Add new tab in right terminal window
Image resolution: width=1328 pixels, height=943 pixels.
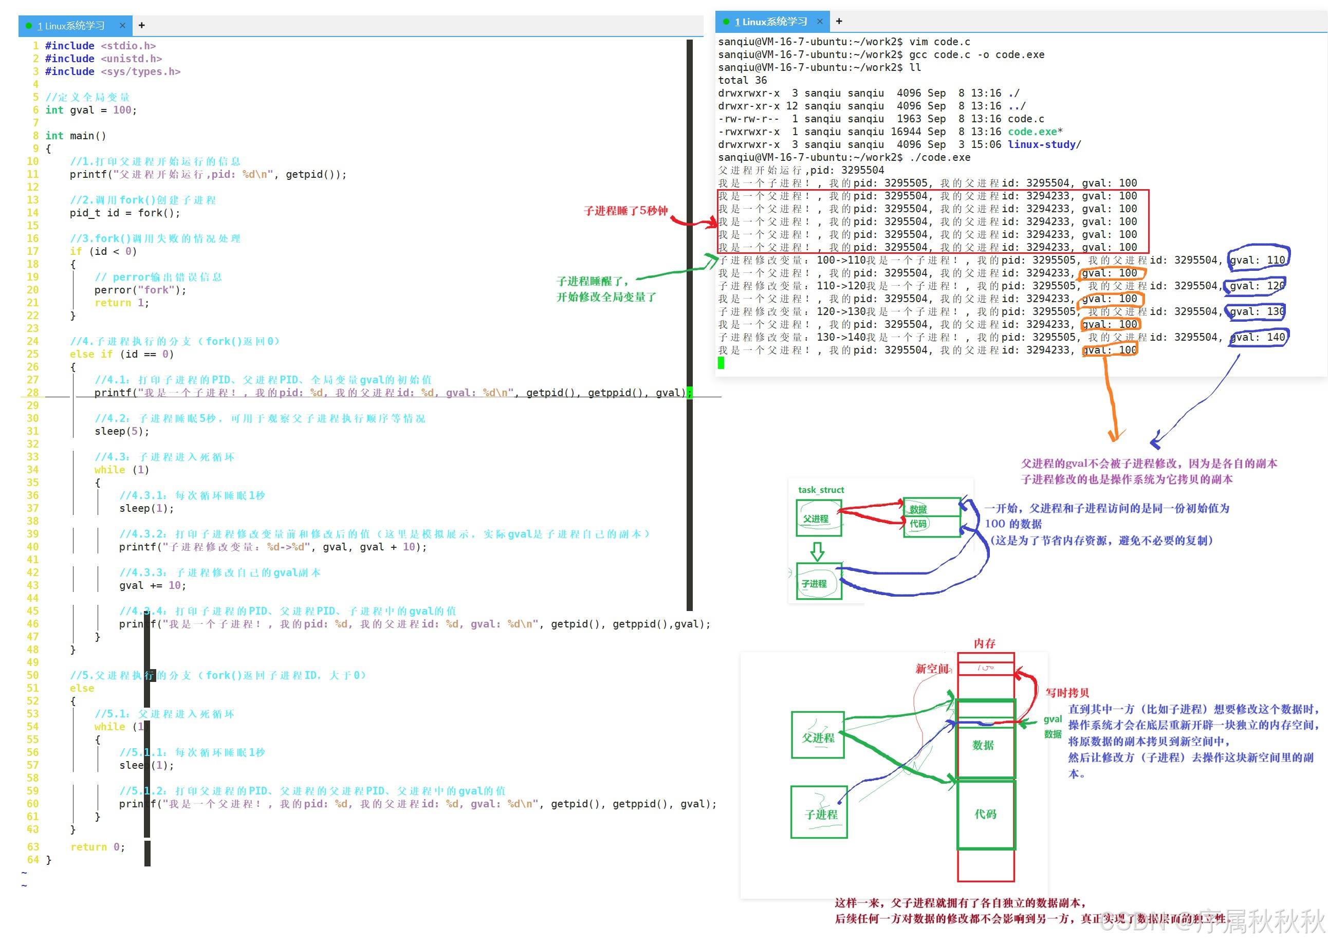pyautogui.click(x=839, y=22)
